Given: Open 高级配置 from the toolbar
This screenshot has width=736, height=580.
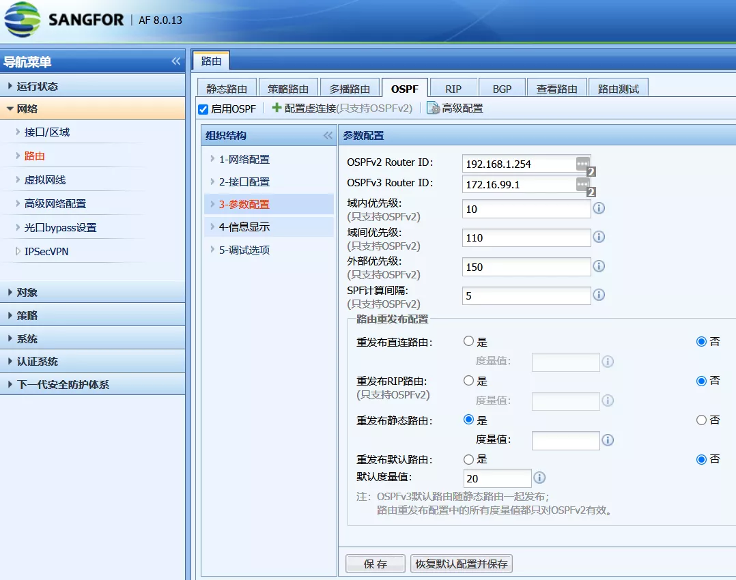Looking at the screenshot, I should tap(455, 108).
